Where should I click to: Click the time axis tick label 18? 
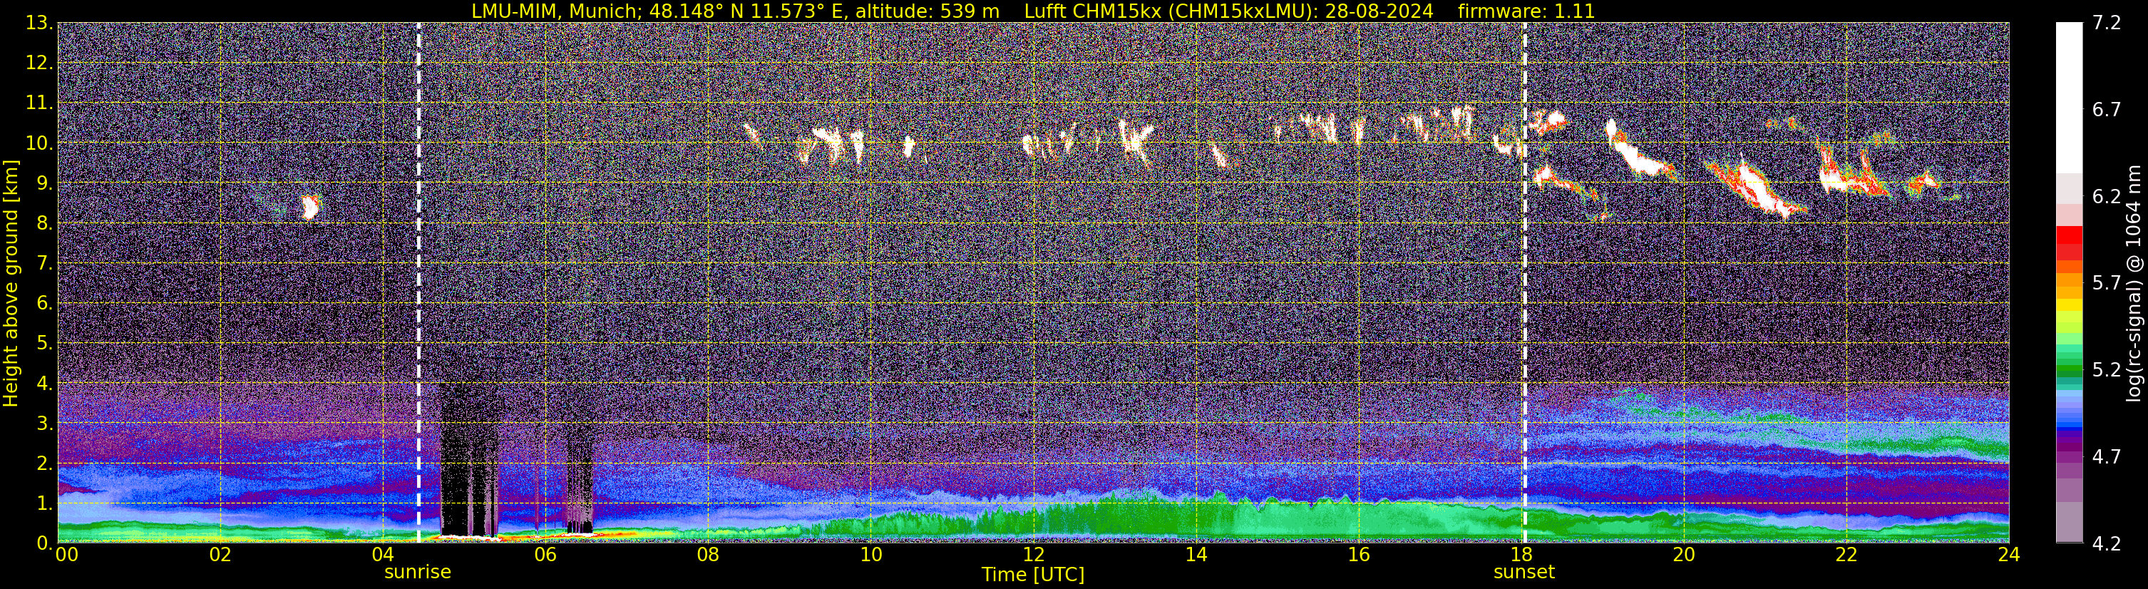(x=1521, y=555)
